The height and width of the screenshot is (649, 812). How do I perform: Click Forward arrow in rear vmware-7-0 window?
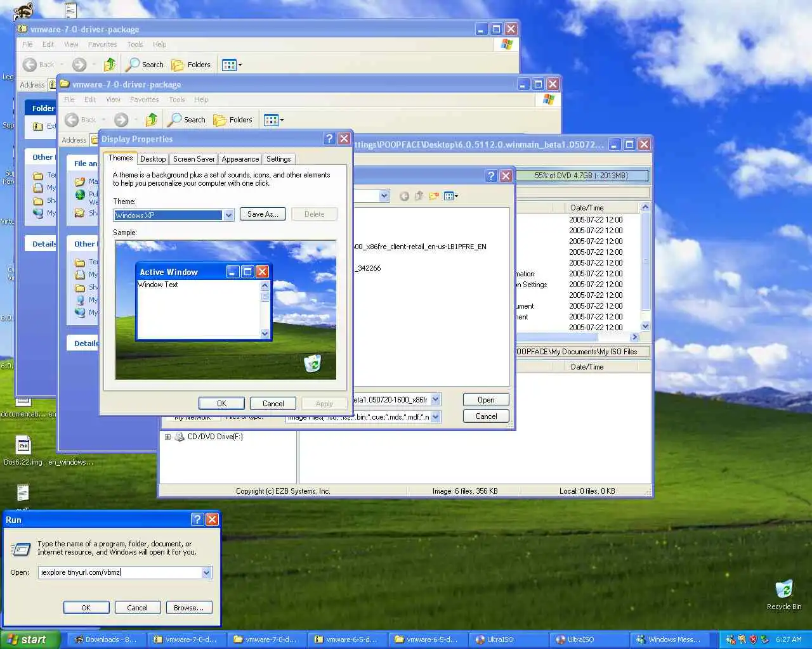(x=79, y=65)
